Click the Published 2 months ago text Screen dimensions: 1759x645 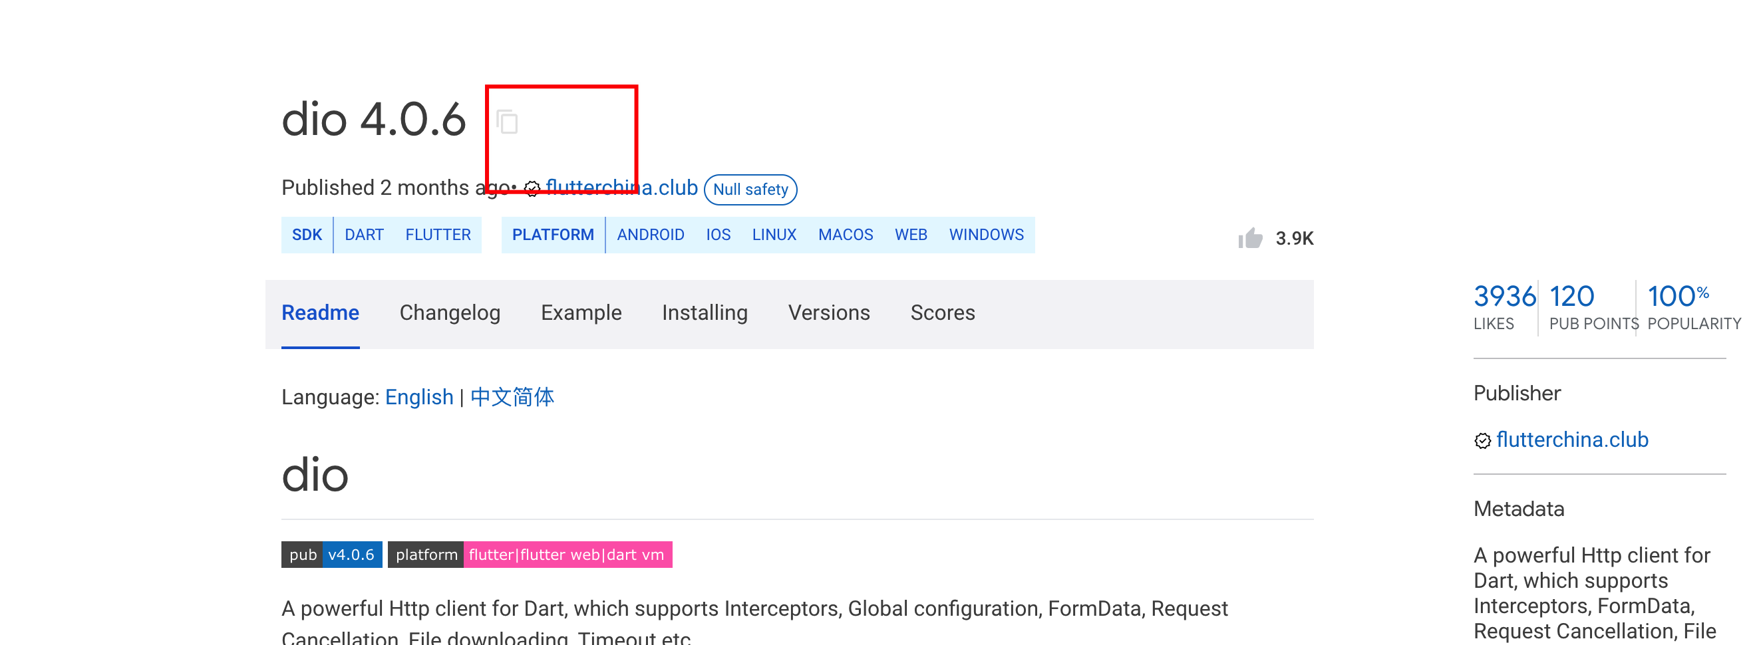pyautogui.click(x=396, y=188)
